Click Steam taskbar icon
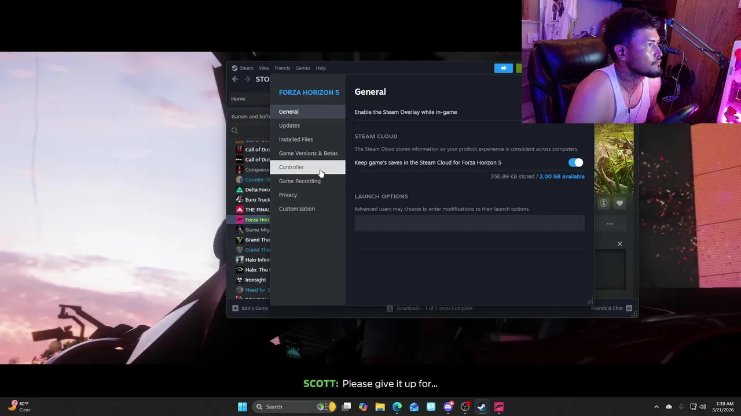The height and width of the screenshot is (416, 741). (482, 407)
